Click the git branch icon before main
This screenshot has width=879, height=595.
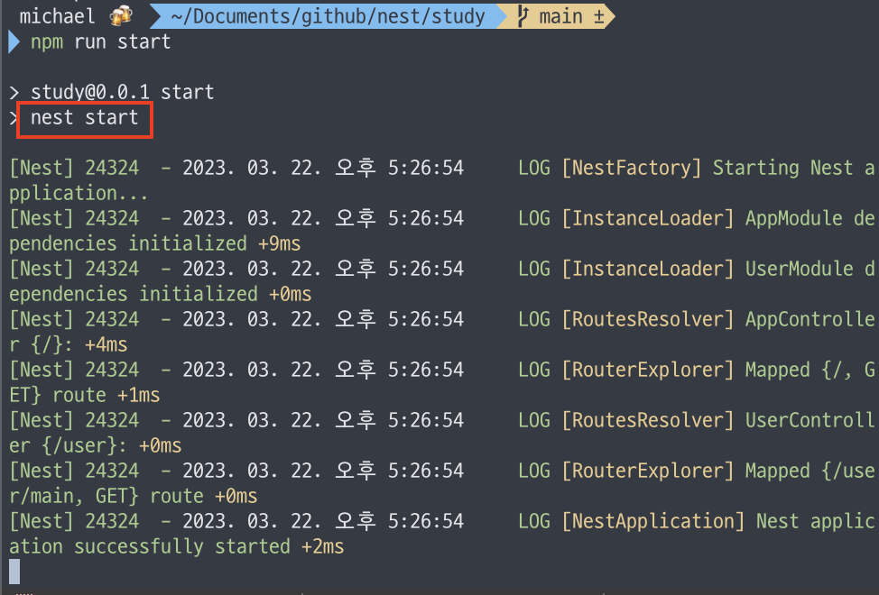click(x=523, y=16)
